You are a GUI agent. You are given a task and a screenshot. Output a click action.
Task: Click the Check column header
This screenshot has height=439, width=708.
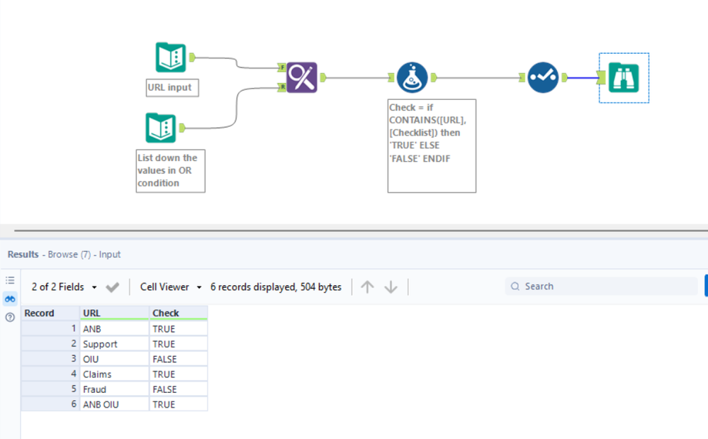pyautogui.click(x=178, y=313)
